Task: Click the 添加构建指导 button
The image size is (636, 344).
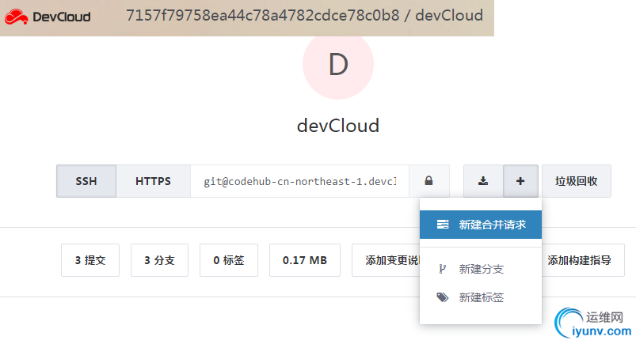Action: [585, 260]
